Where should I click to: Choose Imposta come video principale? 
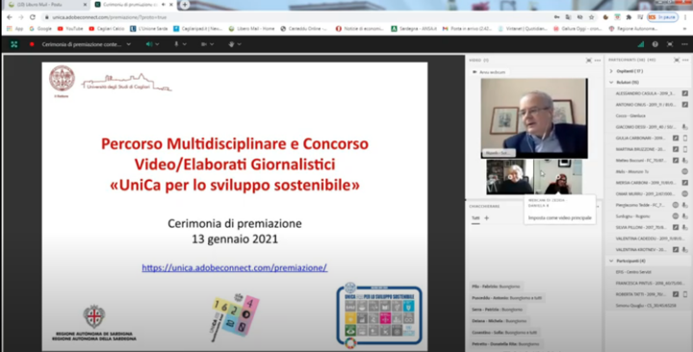(x=559, y=217)
